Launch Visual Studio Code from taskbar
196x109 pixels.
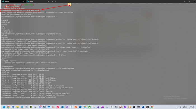(62, 107)
